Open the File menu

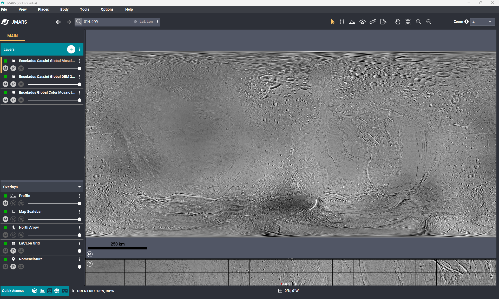4,9
